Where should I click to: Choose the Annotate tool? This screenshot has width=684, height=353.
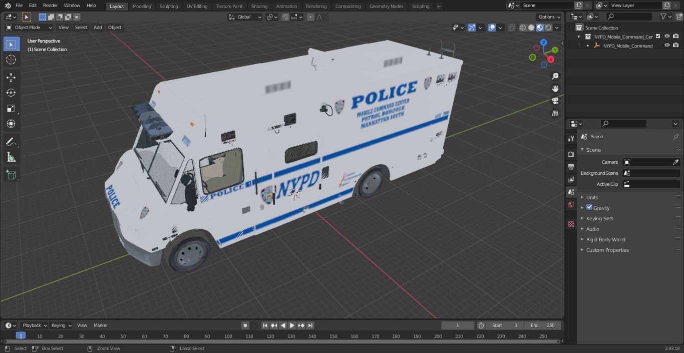point(11,142)
